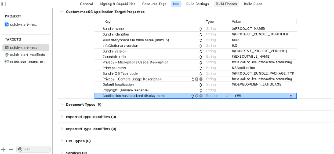Click the filter icon in the Filter field
334x154 pixels.
click(x=20, y=149)
